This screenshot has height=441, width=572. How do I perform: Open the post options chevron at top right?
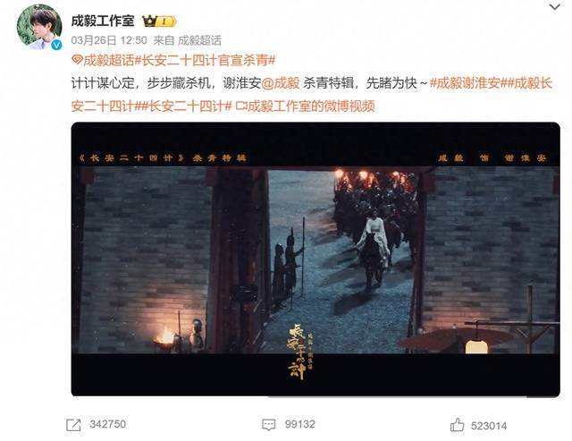(x=555, y=6)
